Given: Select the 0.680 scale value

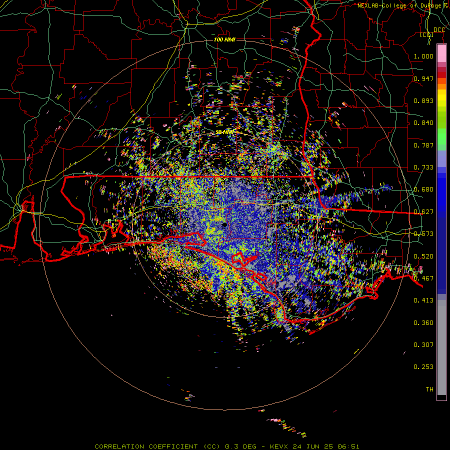Looking at the screenshot, I should point(423,189).
